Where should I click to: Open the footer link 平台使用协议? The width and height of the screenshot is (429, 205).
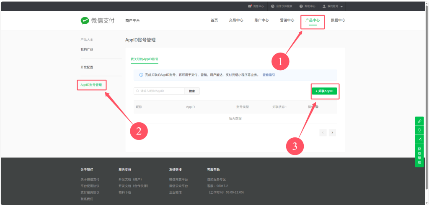pos(90,186)
